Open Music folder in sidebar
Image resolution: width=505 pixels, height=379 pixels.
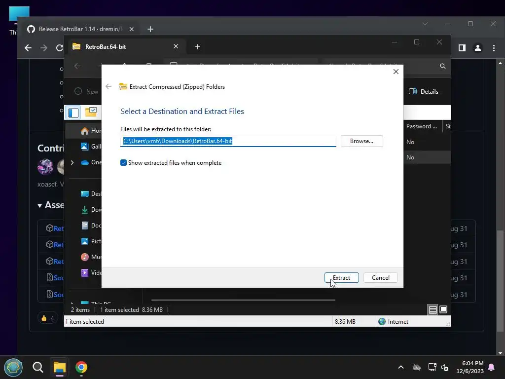point(91,257)
